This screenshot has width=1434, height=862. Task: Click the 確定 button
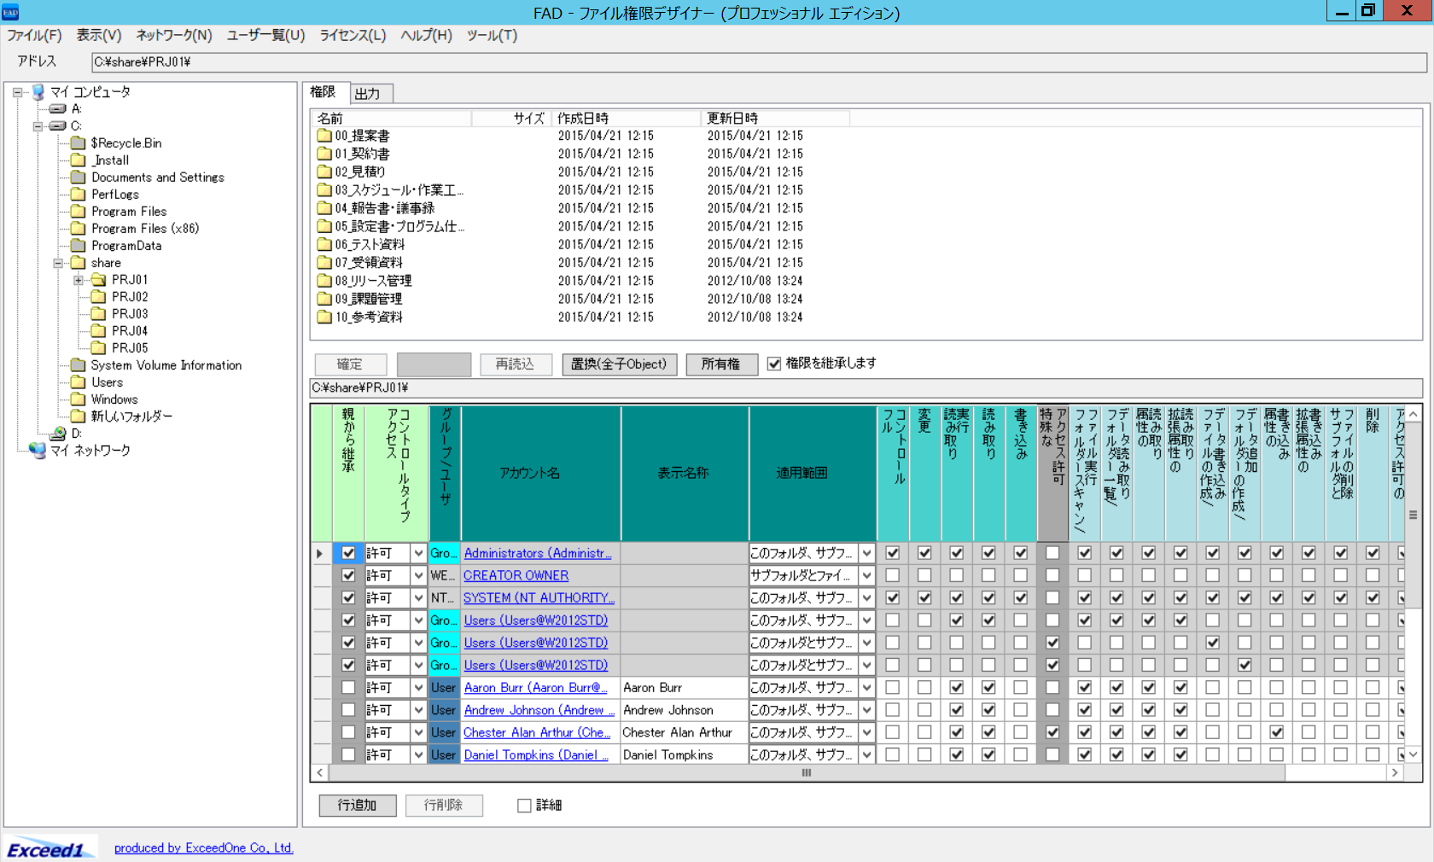[350, 364]
